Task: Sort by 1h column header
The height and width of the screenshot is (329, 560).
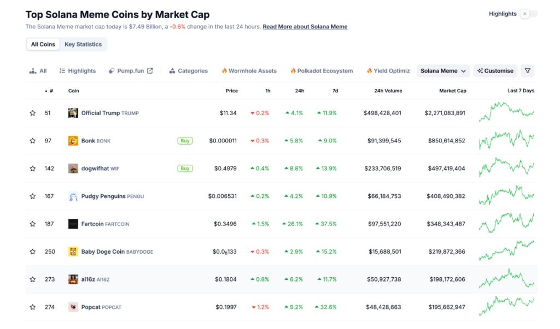Action: point(268,91)
